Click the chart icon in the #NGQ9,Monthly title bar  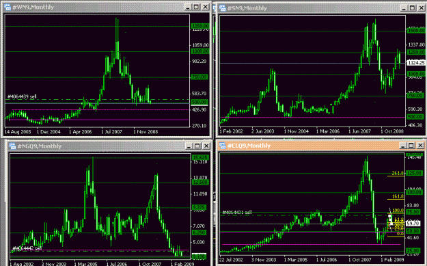[12, 146]
